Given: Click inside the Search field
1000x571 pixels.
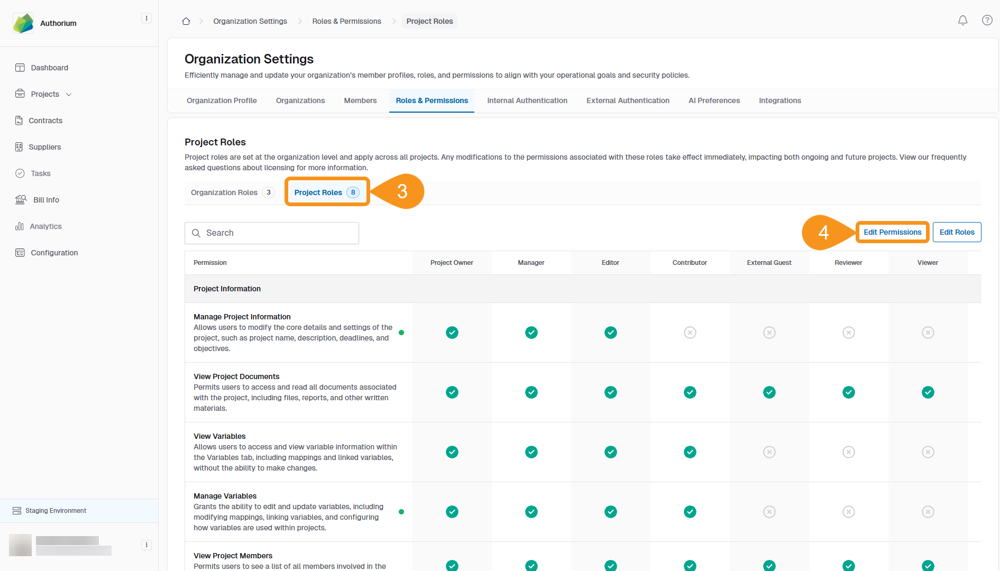Looking at the screenshot, I should tap(271, 233).
